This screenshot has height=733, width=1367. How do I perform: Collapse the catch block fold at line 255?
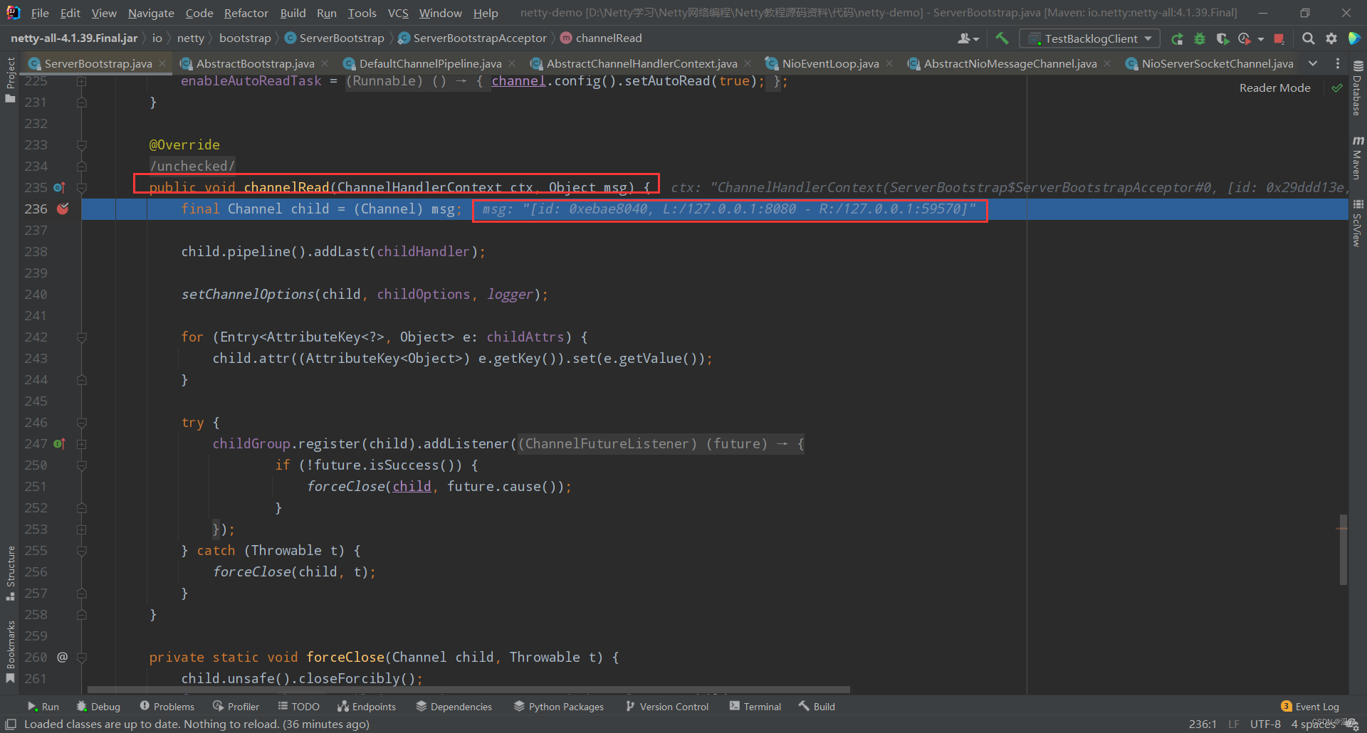(x=82, y=551)
